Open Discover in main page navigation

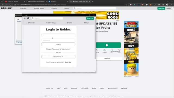pyautogui.click(x=23, y=8)
